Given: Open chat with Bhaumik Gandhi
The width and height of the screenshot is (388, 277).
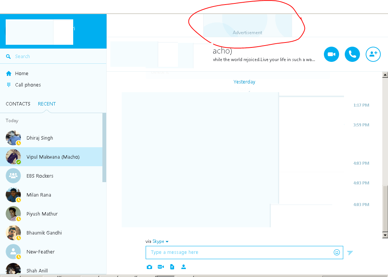Looking at the screenshot, I should point(51,233).
